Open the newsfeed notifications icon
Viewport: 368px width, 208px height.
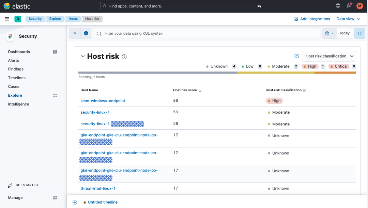349,6
